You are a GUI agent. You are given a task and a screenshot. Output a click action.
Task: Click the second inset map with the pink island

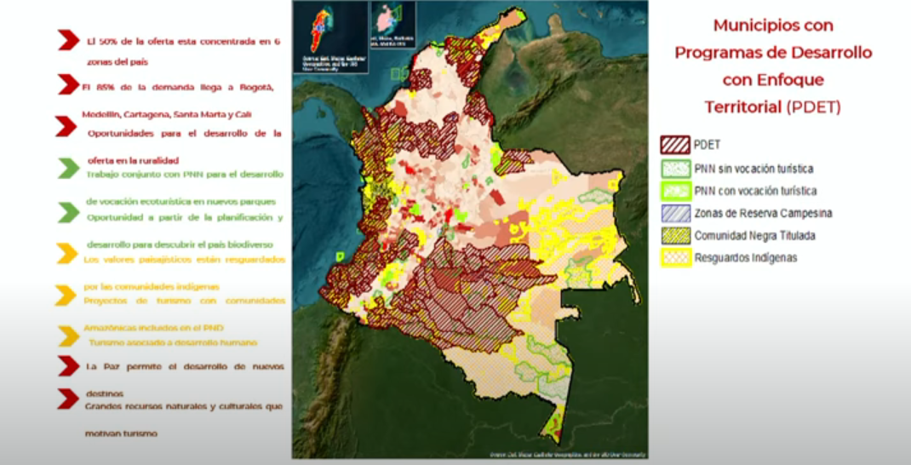392,25
